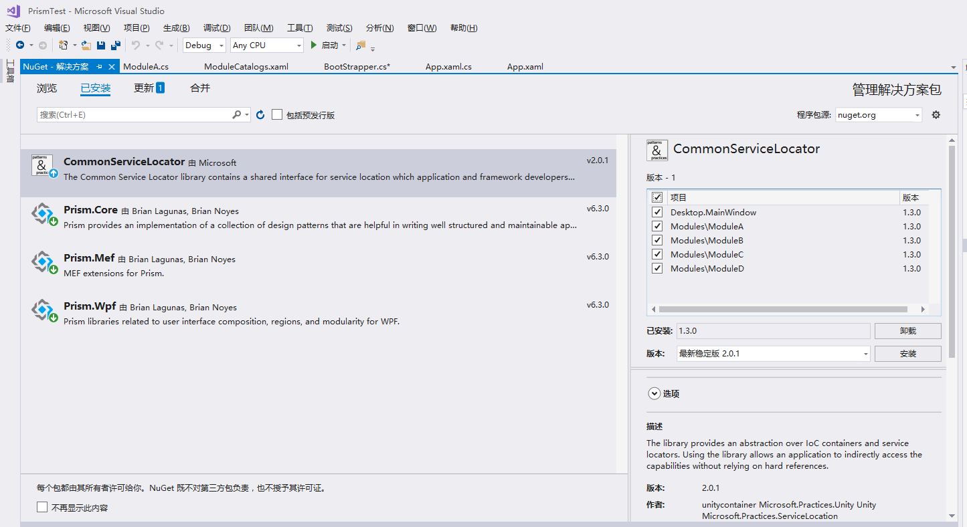This screenshot has height=527, width=967.
Task: Open the File menu
Action: (18, 27)
